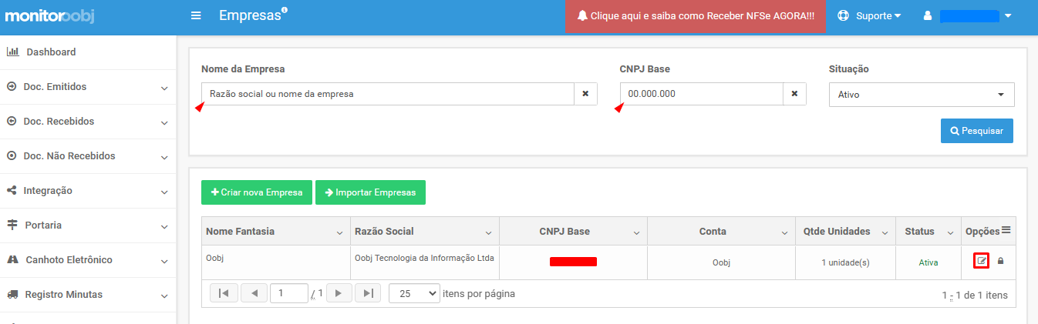This screenshot has height=324, width=1038.
Task: Open the user account icon
Action: tap(928, 15)
